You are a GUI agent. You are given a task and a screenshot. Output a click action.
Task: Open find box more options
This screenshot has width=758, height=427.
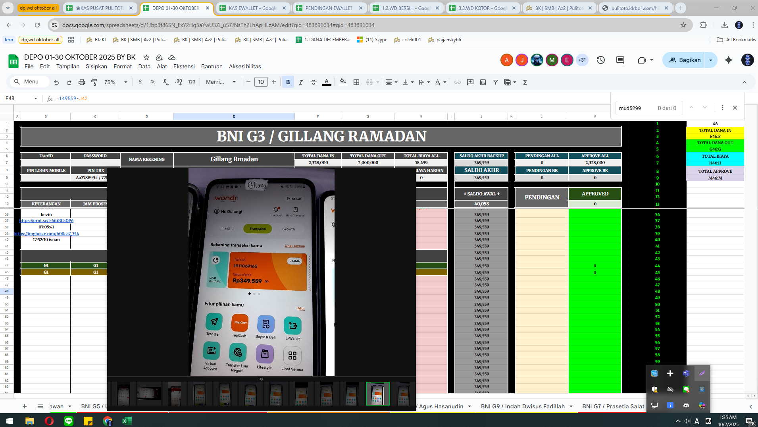click(x=723, y=108)
